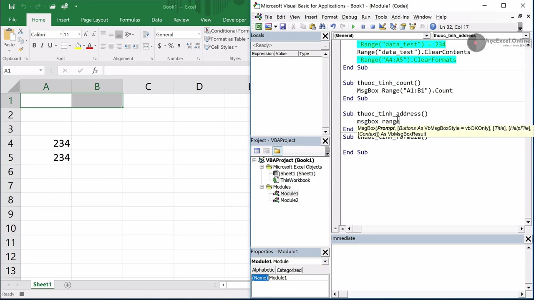Close the Immediate window
The width and height of the screenshot is (534, 300).
pyautogui.click(x=528, y=239)
